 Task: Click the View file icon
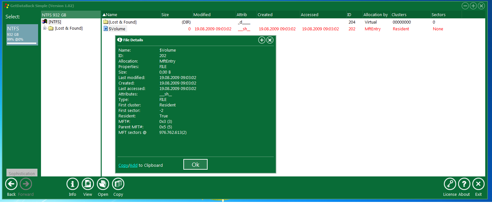pos(88,184)
